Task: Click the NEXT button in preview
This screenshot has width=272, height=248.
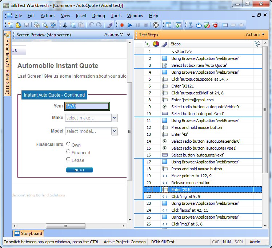Action: (x=79, y=170)
